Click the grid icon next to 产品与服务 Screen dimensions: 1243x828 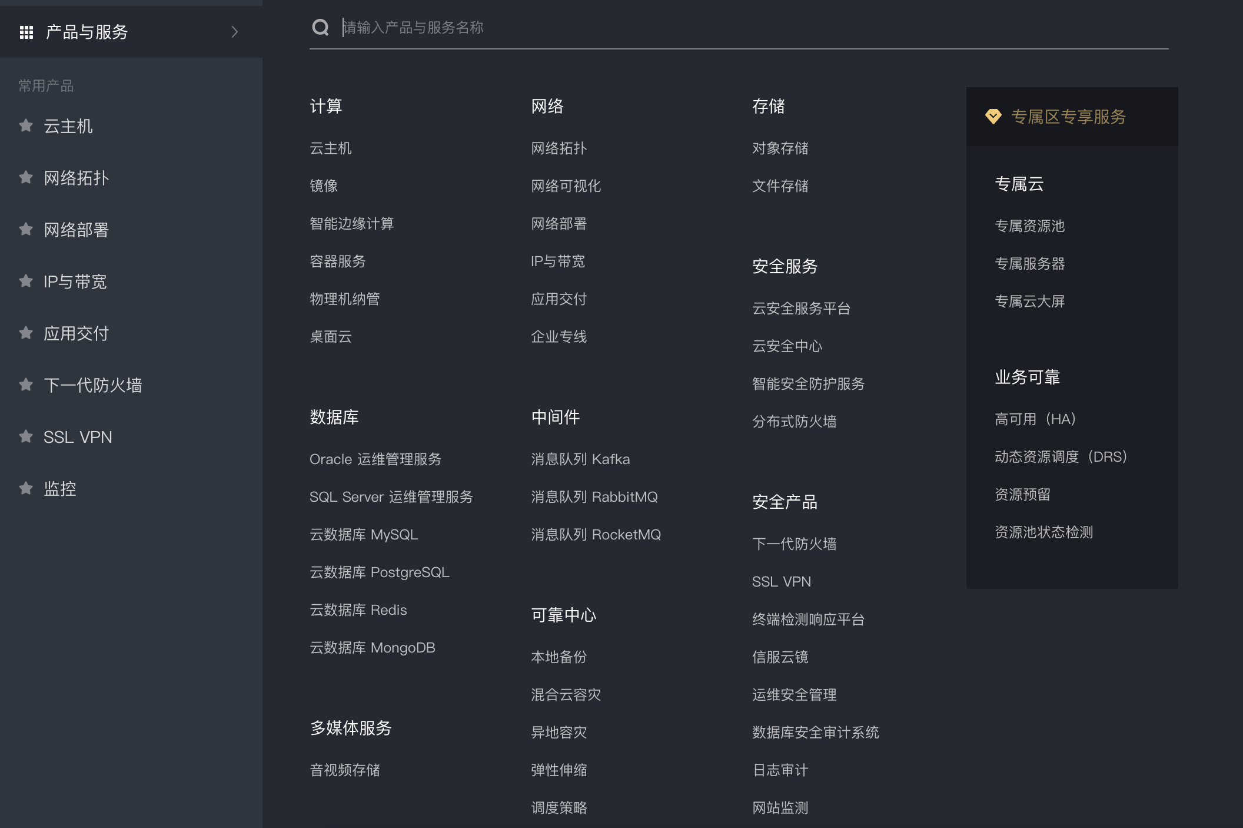26,32
